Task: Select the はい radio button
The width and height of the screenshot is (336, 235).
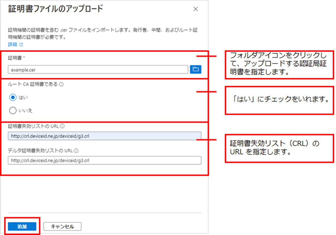Action: 13,97
